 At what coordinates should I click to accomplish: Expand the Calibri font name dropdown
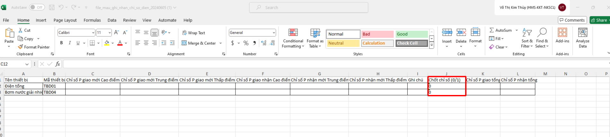(93, 33)
